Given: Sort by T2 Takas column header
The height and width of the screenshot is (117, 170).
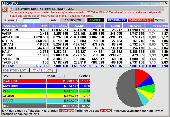Looking at the screenshot, I should pos(59,26).
